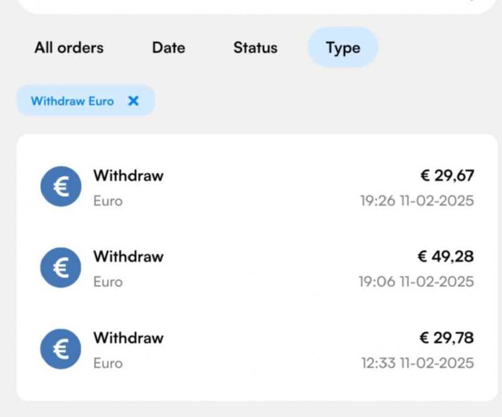Click the € 29,78 amount
Viewport: 502px width, 417px height.
click(x=447, y=338)
